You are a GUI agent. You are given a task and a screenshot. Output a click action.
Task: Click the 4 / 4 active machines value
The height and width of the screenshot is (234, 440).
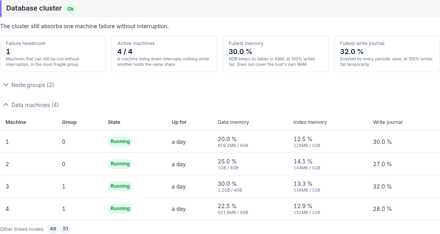point(125,52)
